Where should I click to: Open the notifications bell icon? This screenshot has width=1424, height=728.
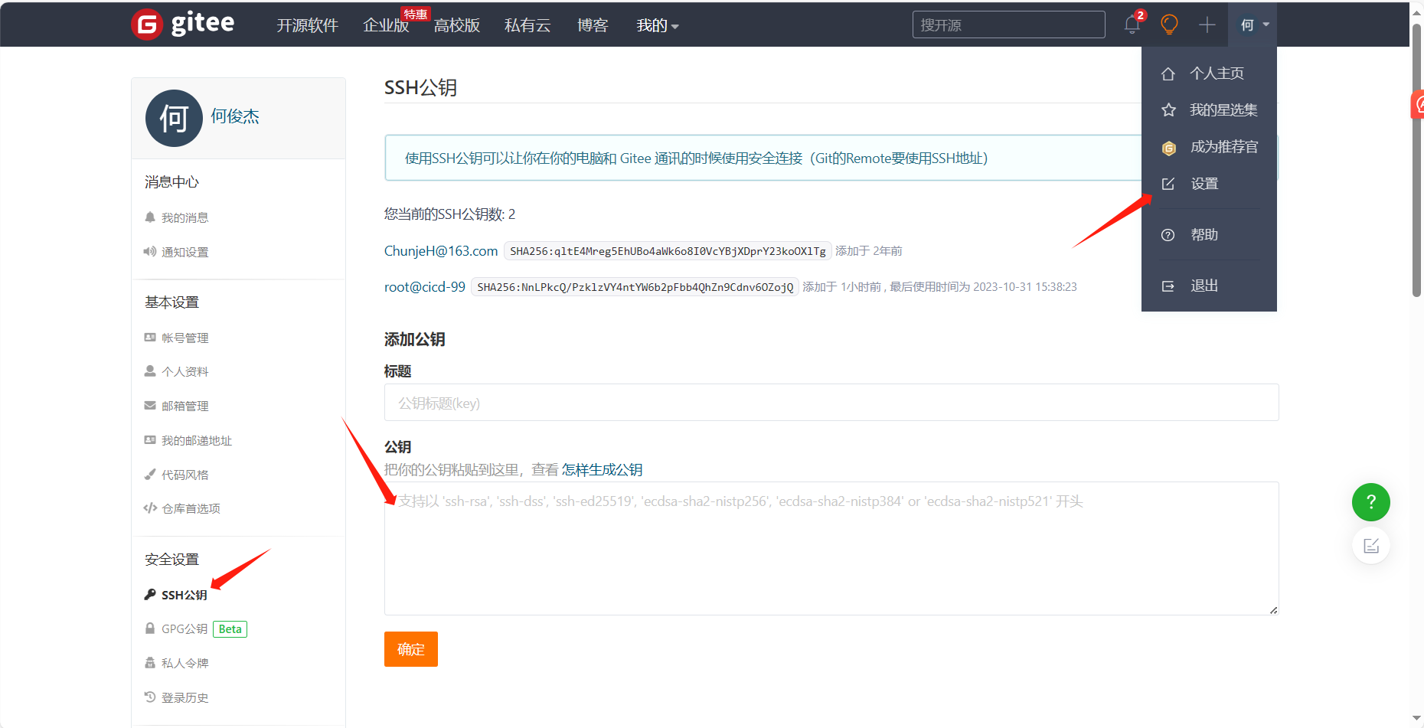[1132, 24]
